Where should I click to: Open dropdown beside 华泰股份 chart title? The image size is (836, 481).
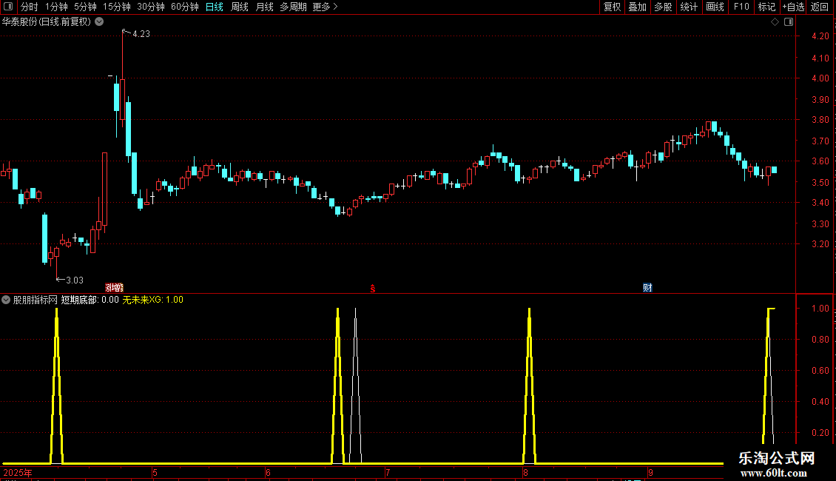pyautogui.click(x=99, y=22)
